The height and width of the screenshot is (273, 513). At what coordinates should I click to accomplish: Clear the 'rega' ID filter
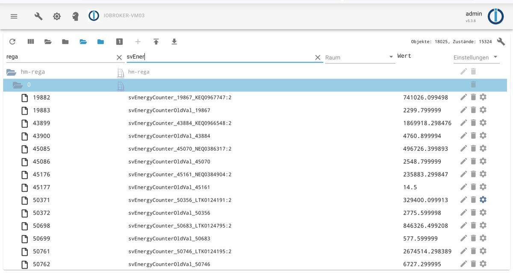[x=119, y=57]
